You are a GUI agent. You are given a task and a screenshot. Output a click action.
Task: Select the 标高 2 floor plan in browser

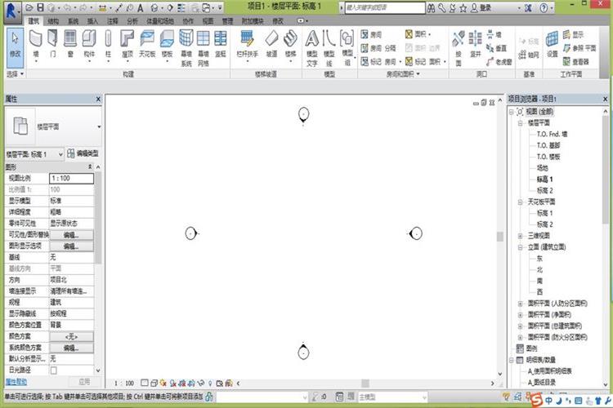tap(544, 190)
